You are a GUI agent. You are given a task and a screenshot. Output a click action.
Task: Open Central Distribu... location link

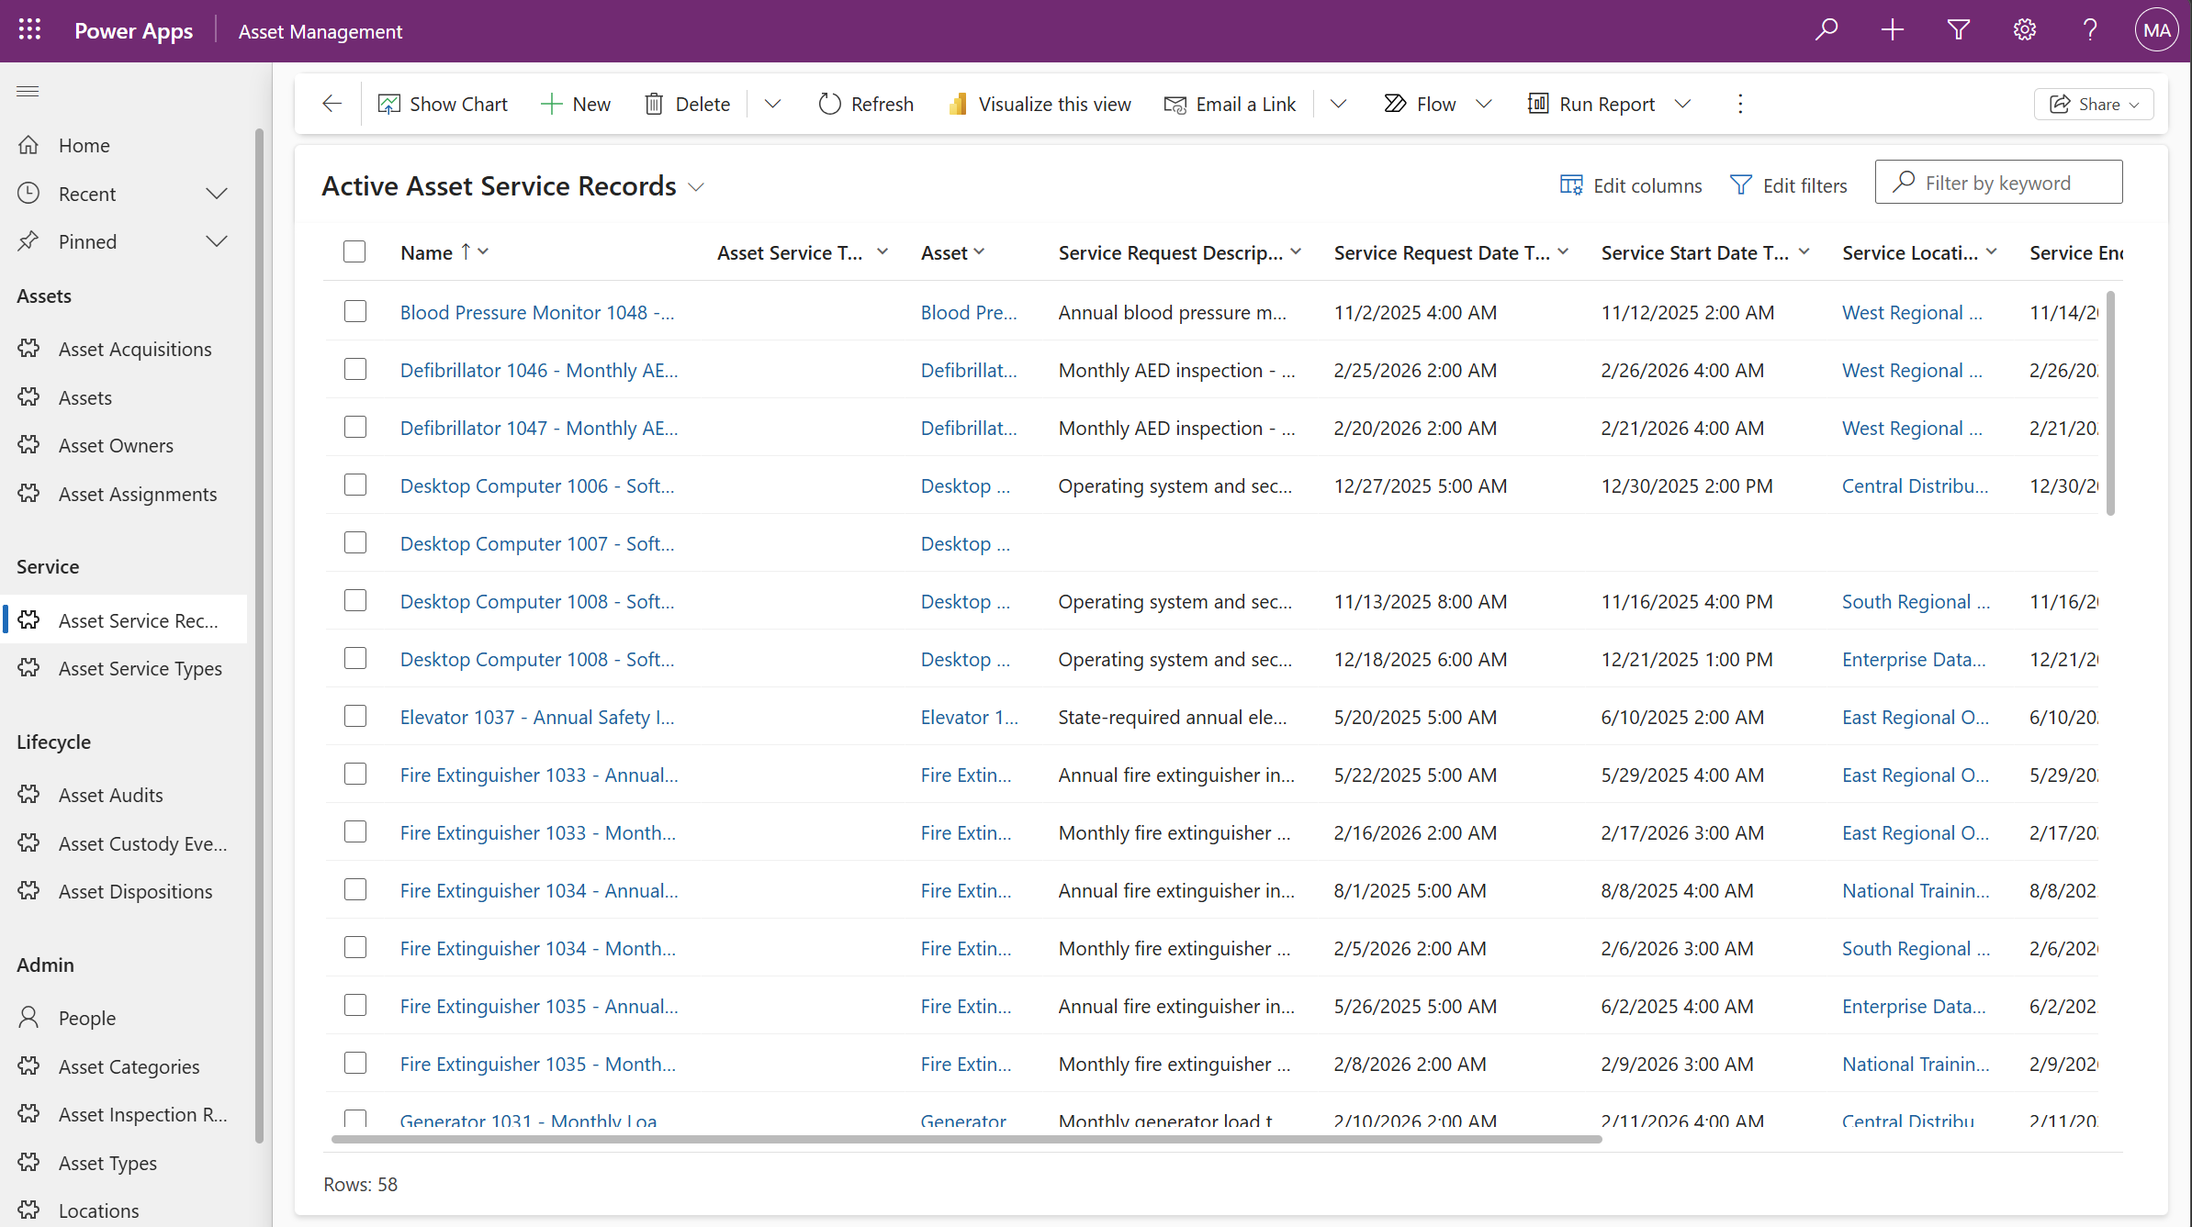[1916, 485]
